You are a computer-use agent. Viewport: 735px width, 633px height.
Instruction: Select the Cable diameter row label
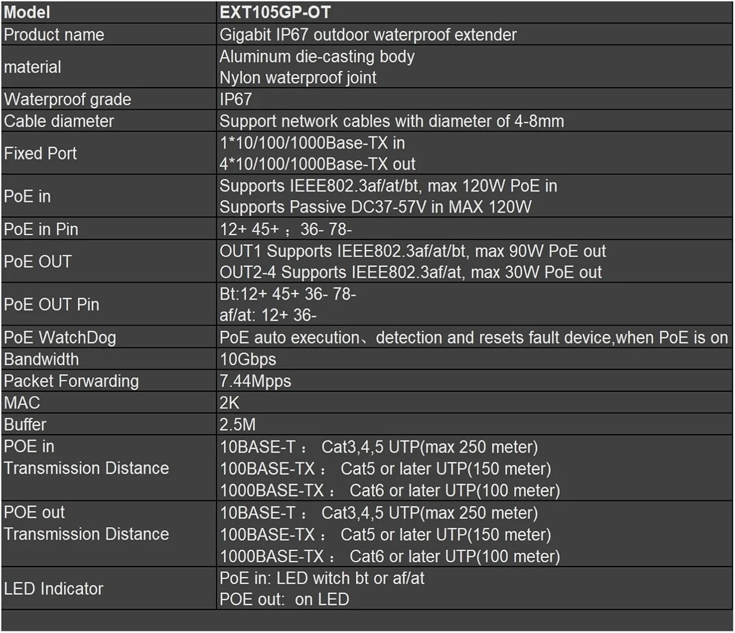59,121
